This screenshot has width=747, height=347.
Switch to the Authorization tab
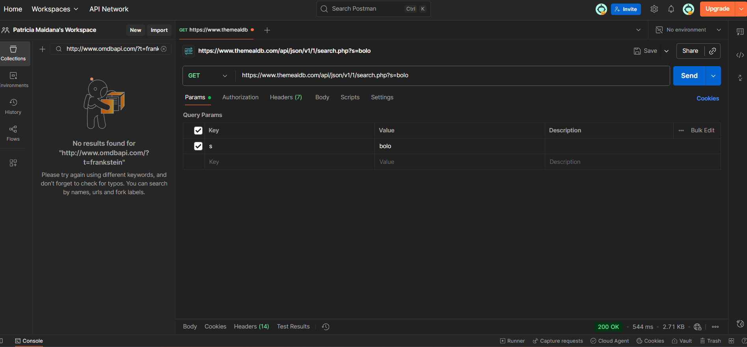[240, 97]
